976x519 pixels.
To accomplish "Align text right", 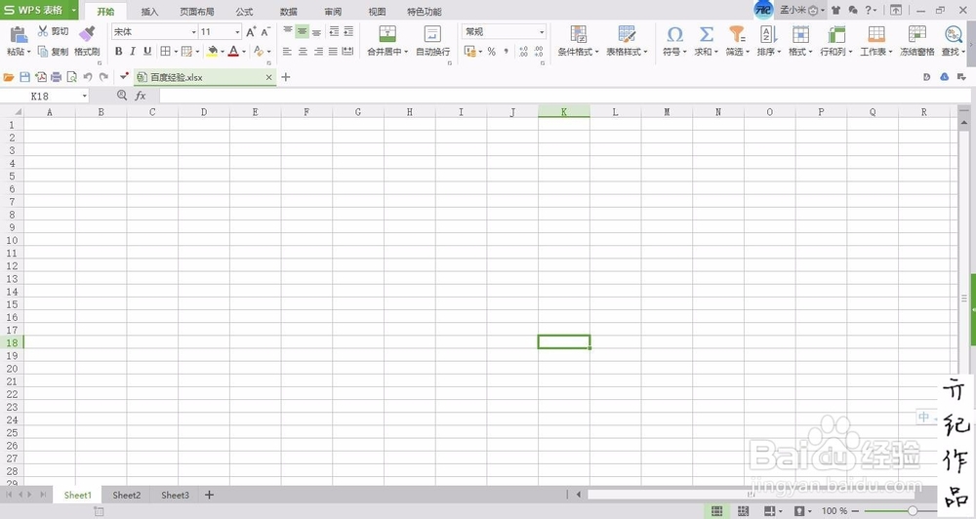I will pos(318,51).
